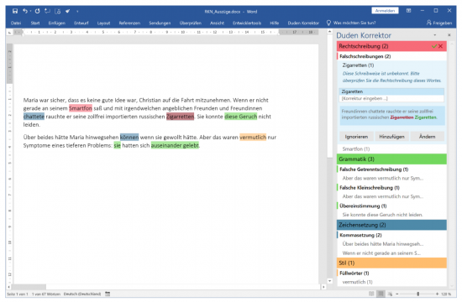Open the Hilfe ribbon tab
Screen dimensions: 462x302
[275, 23]
